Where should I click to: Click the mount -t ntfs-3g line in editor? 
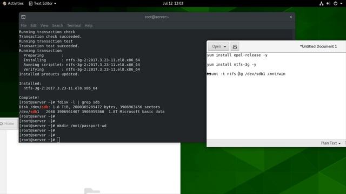tap(246, 74)
